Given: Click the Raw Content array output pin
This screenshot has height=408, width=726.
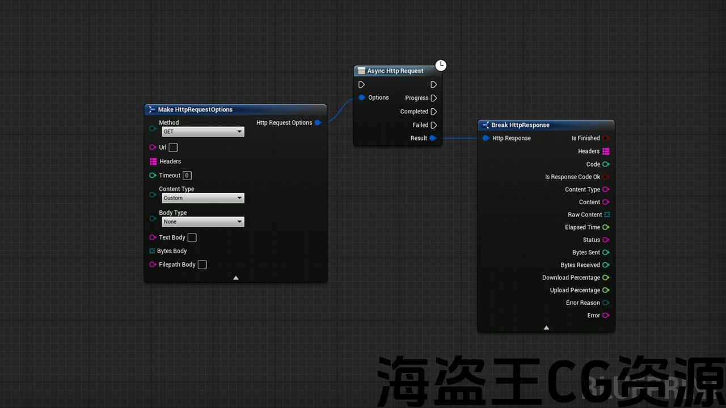Looking at the screenshot, I should pyautogui.click(x=606, y=215).
